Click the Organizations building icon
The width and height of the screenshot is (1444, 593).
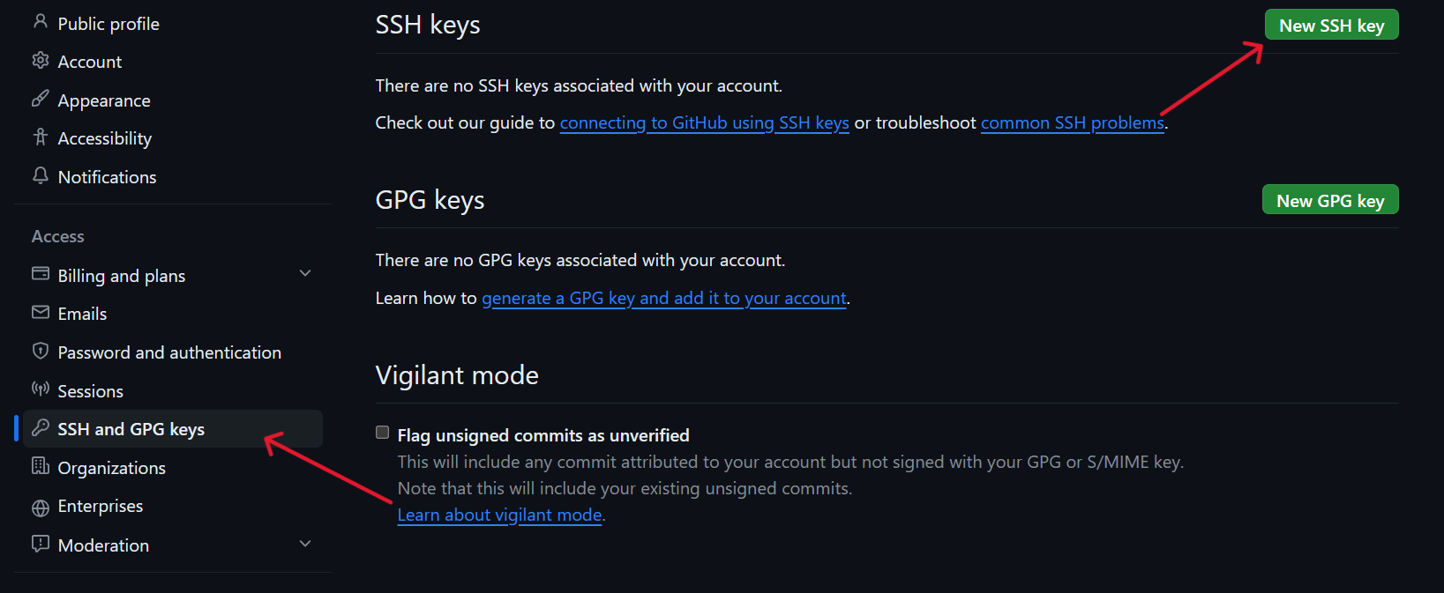coord(41,466)
